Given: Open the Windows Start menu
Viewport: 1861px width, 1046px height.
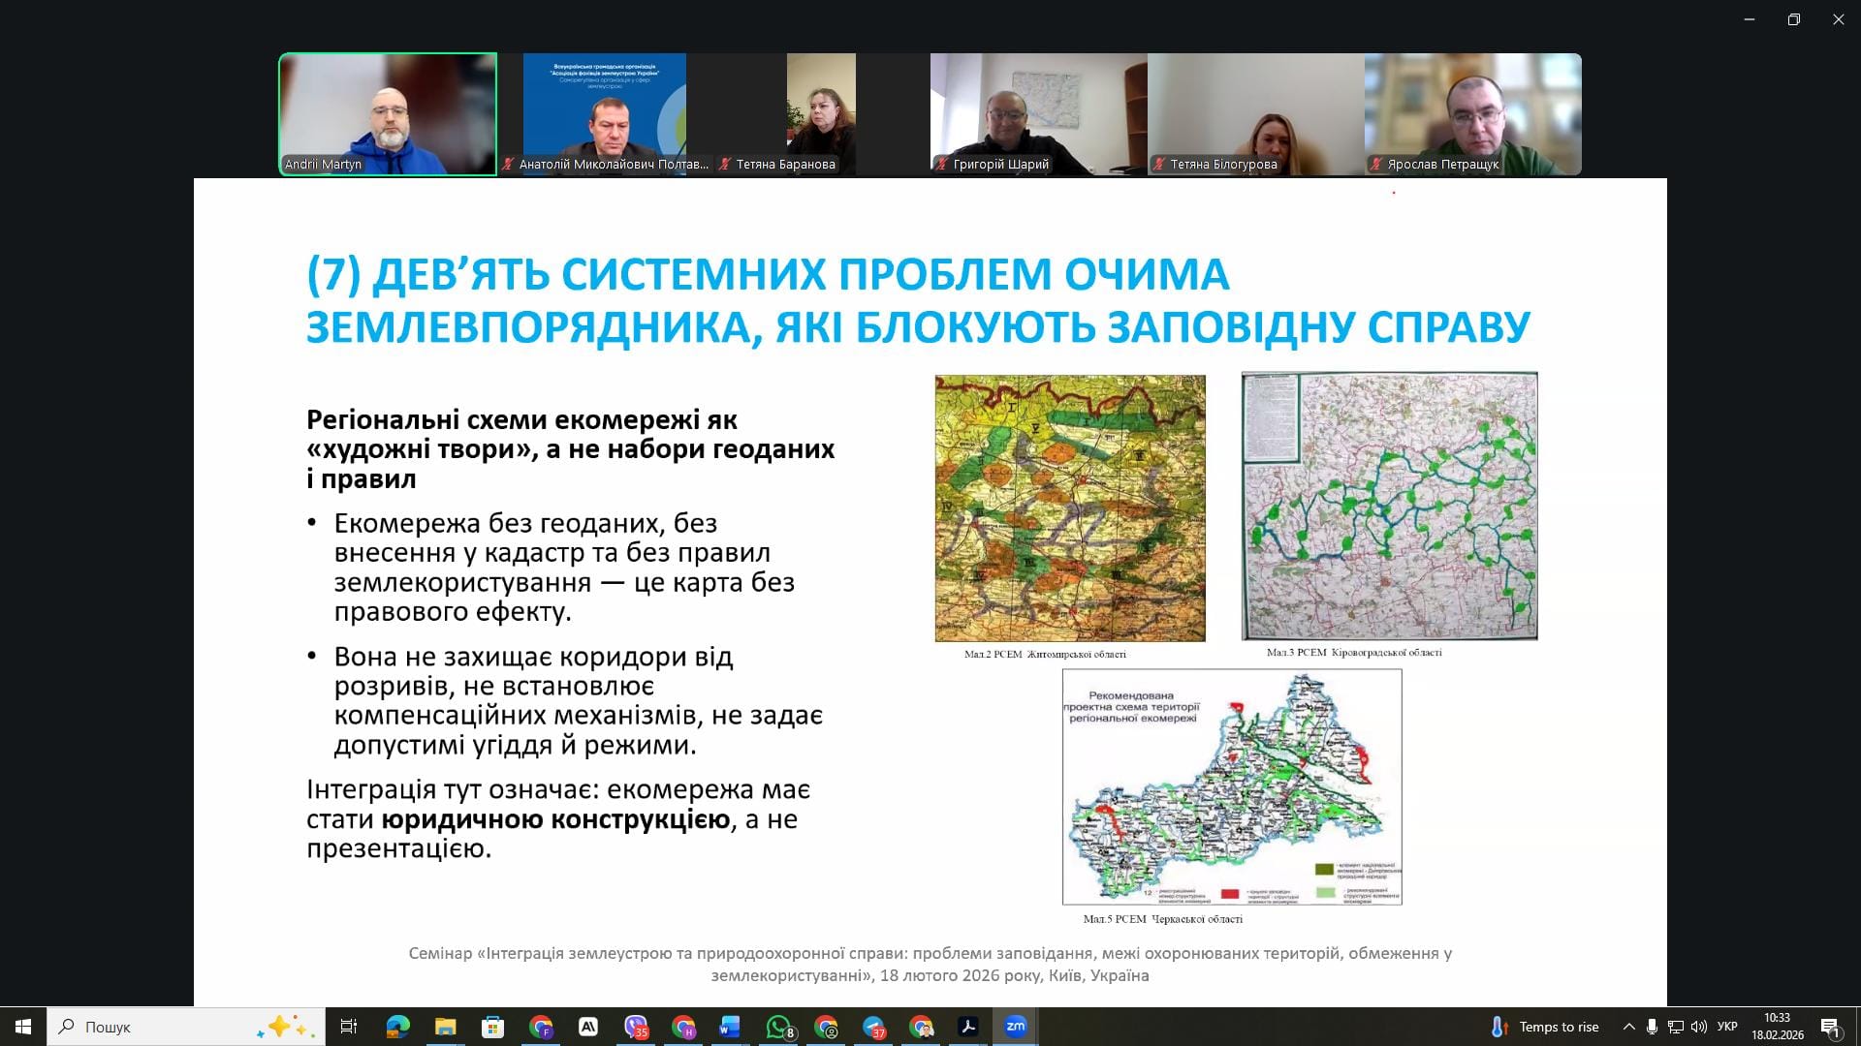Looking at the screenshot, I should (x=23, y=1027).
